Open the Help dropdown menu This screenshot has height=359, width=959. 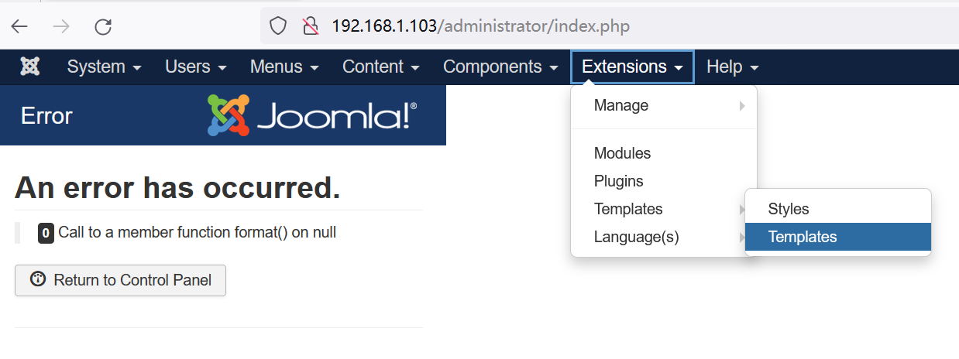732,67
